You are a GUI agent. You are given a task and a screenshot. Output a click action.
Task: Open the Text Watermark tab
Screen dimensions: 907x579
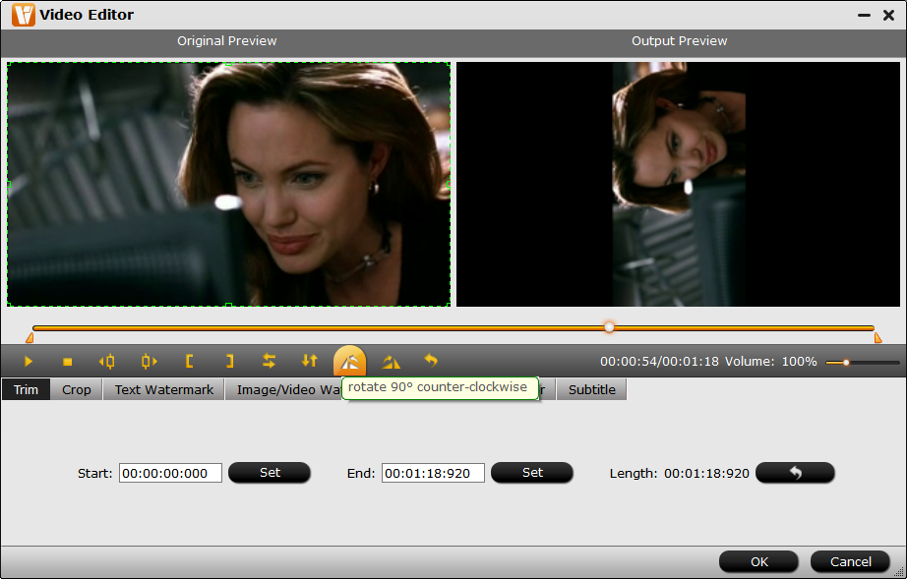[x=163, y=389]
